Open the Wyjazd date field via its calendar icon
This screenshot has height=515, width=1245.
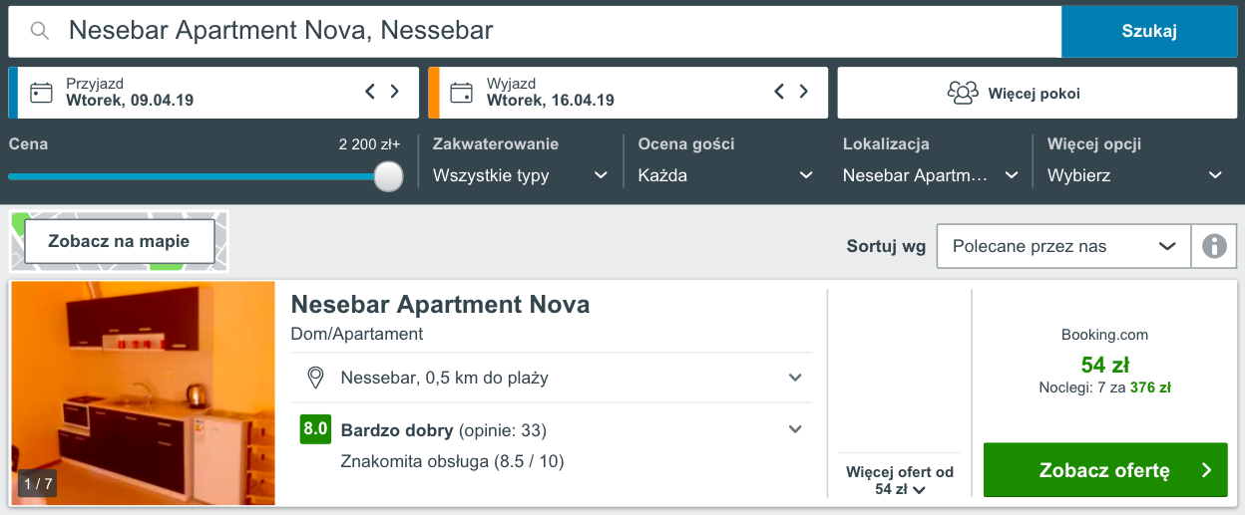461,93
